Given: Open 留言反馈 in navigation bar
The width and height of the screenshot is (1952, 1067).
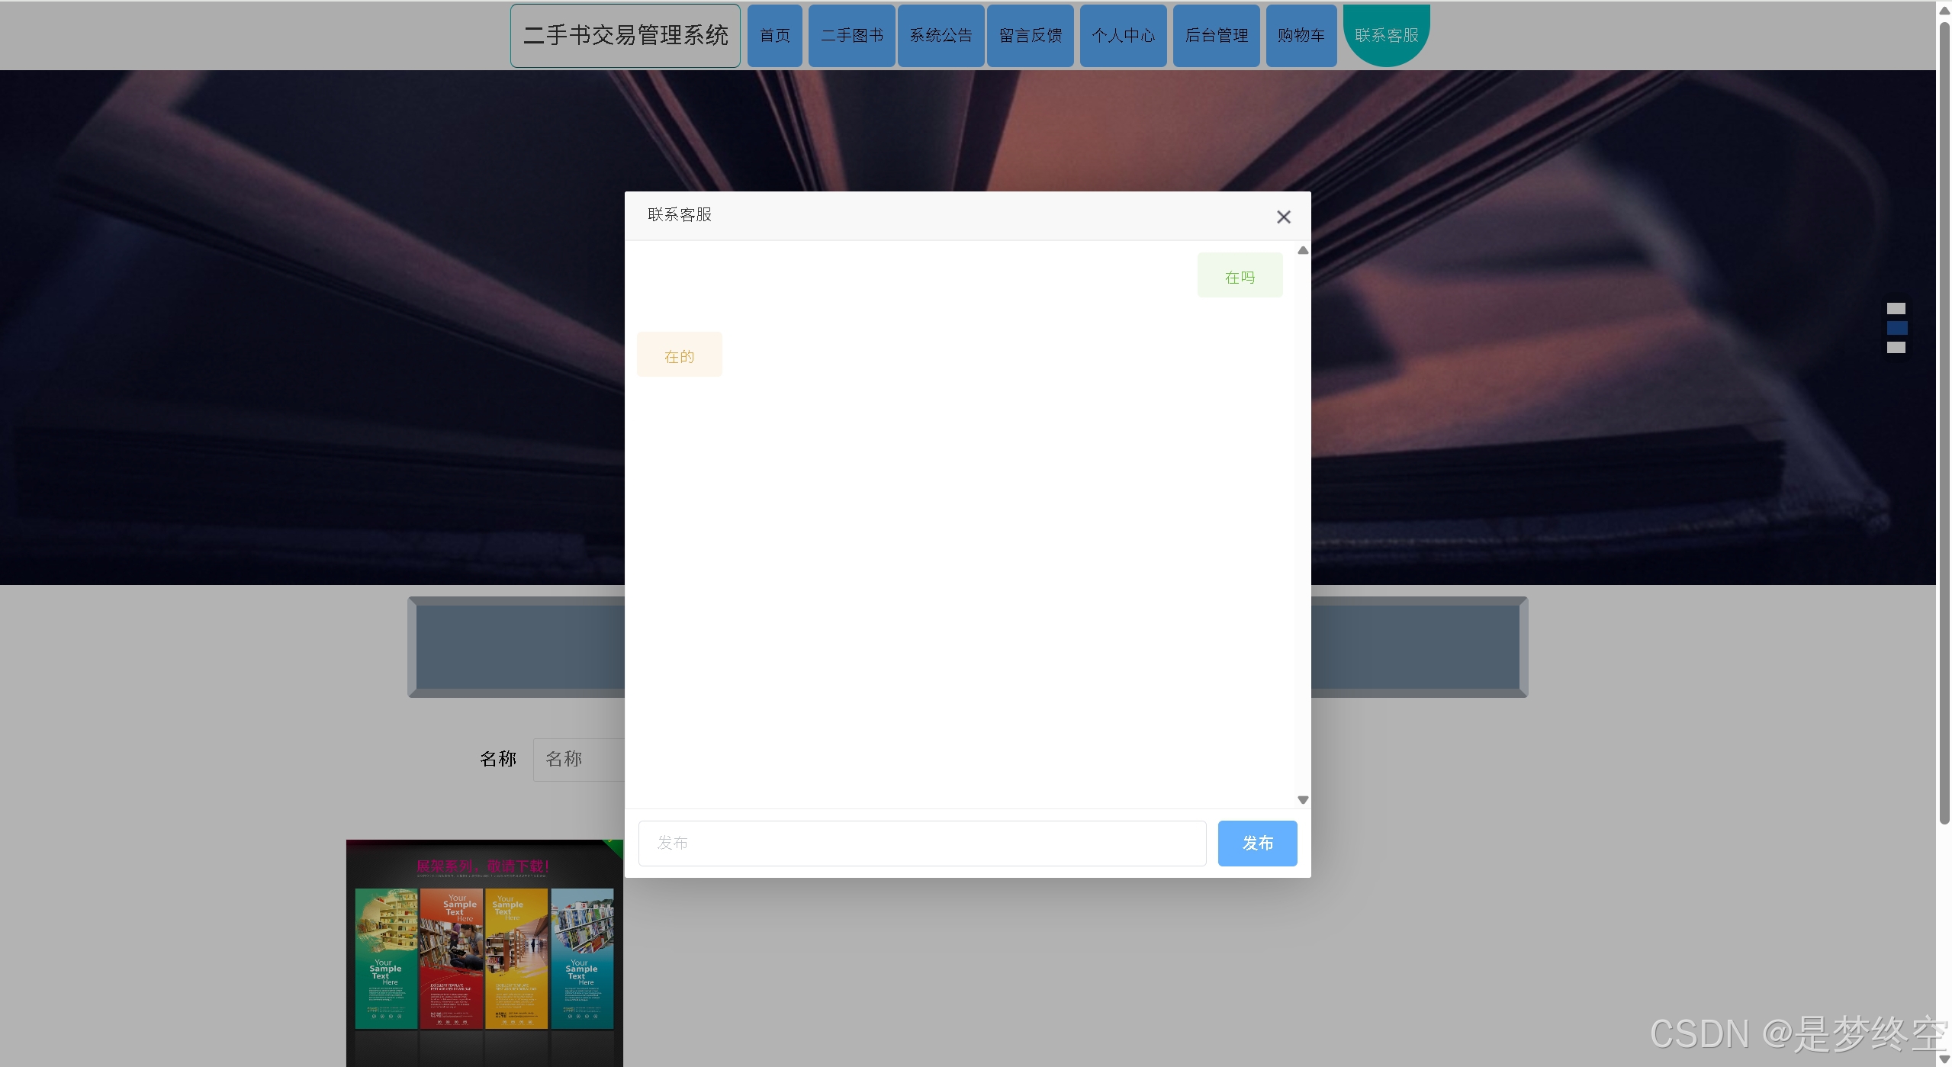Looking at the screenshot, I should pyautogui.click(x=1030, y=35).
